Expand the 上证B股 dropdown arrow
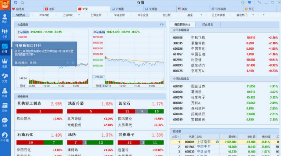Screen dimensions: 281x156 click(x=79, y=15)
